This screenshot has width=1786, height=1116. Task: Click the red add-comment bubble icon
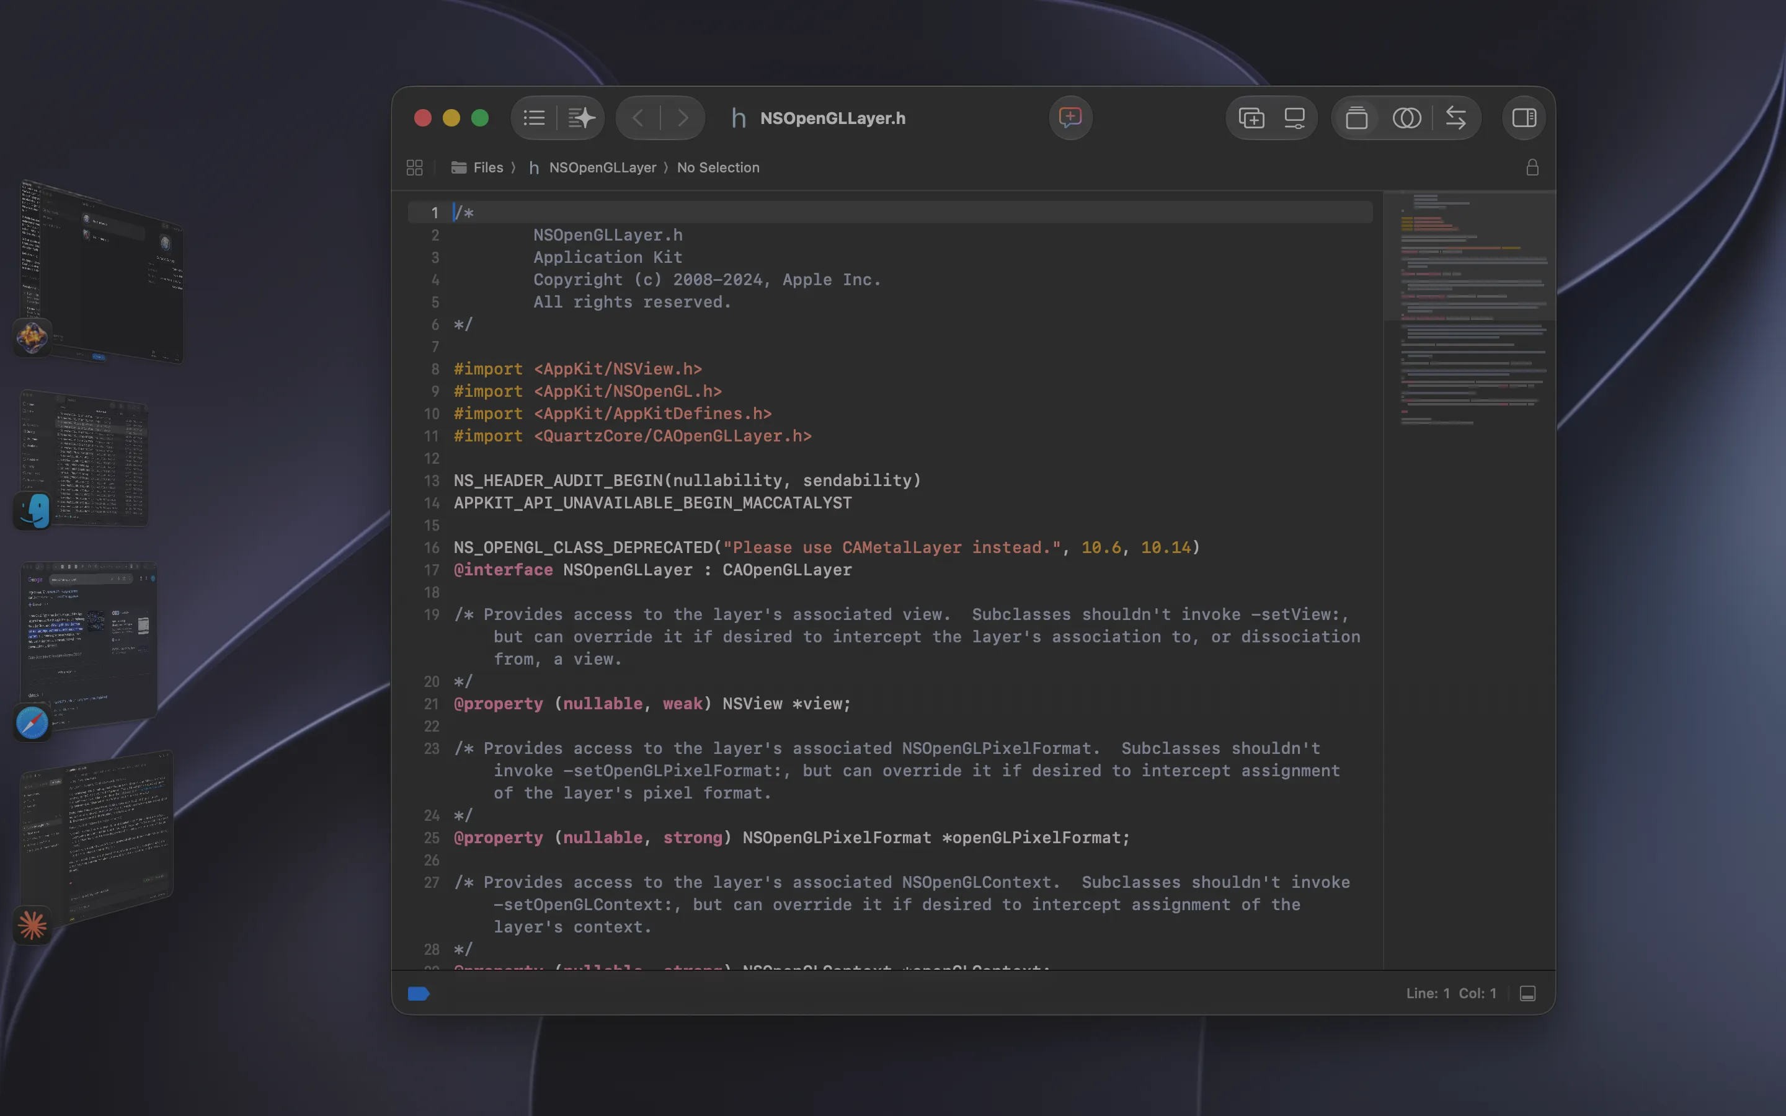point(1070,117)
